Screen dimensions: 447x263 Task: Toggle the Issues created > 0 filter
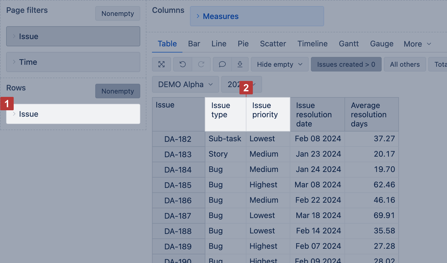(x=346, y=64)
